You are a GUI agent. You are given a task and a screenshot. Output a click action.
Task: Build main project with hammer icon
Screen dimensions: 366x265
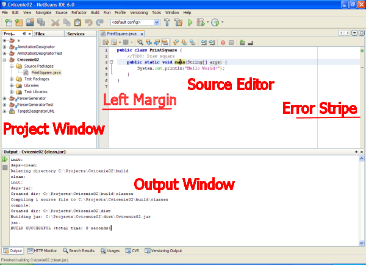(x=167, y=23)
